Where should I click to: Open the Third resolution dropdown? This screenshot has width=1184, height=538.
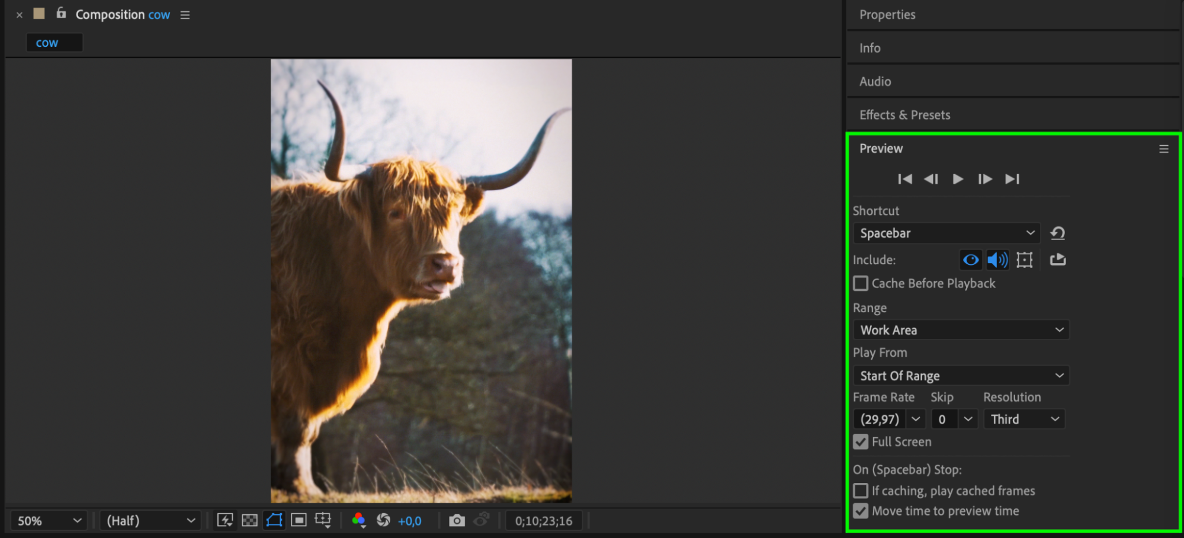coord(1024,419)
